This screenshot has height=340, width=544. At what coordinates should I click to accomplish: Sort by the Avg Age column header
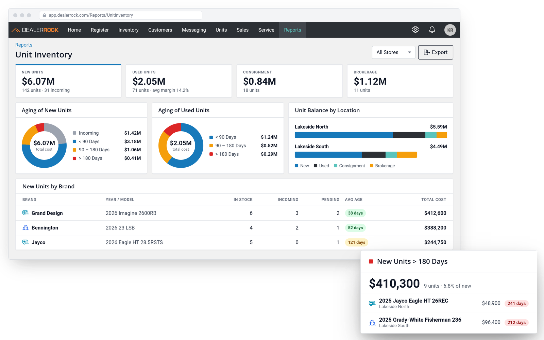354,200
